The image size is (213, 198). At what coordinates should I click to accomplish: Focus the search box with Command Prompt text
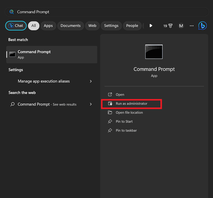click(107, 12)
